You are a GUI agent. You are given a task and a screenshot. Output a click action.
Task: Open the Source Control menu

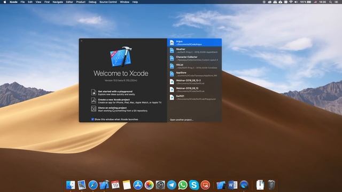(108, 2)
